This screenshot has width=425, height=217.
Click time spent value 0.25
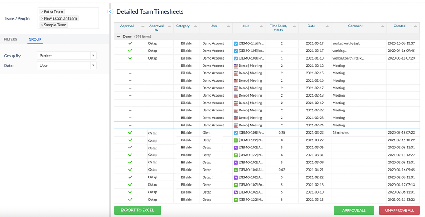point(282,133)
